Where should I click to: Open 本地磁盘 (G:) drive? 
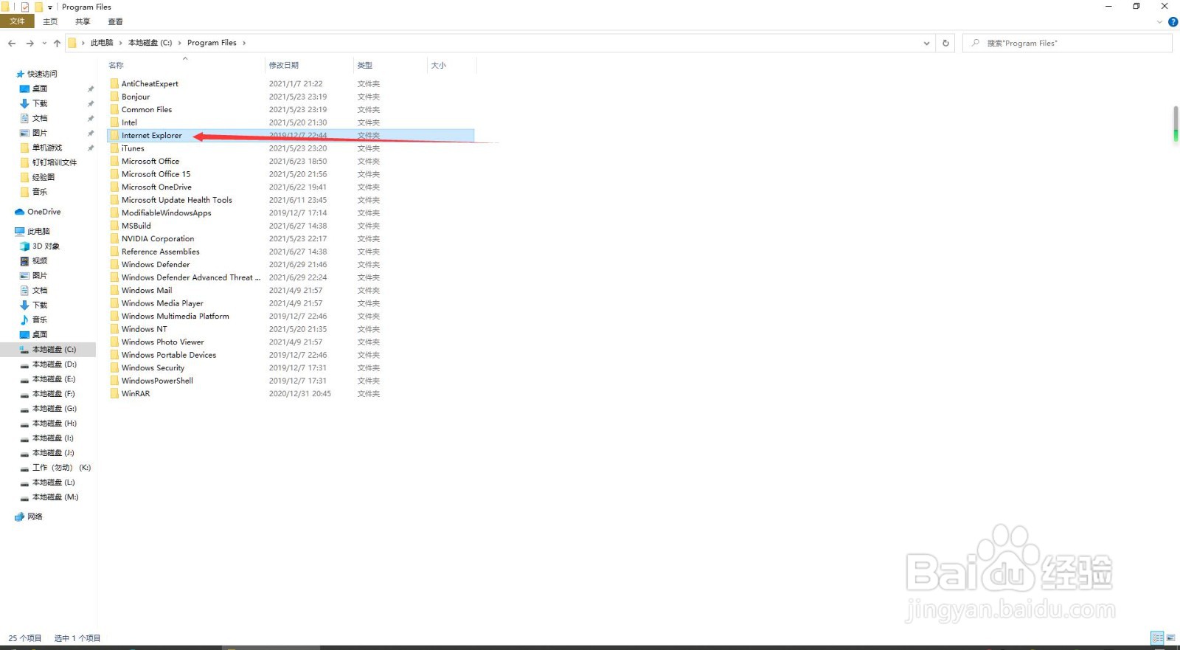(54, 408)
